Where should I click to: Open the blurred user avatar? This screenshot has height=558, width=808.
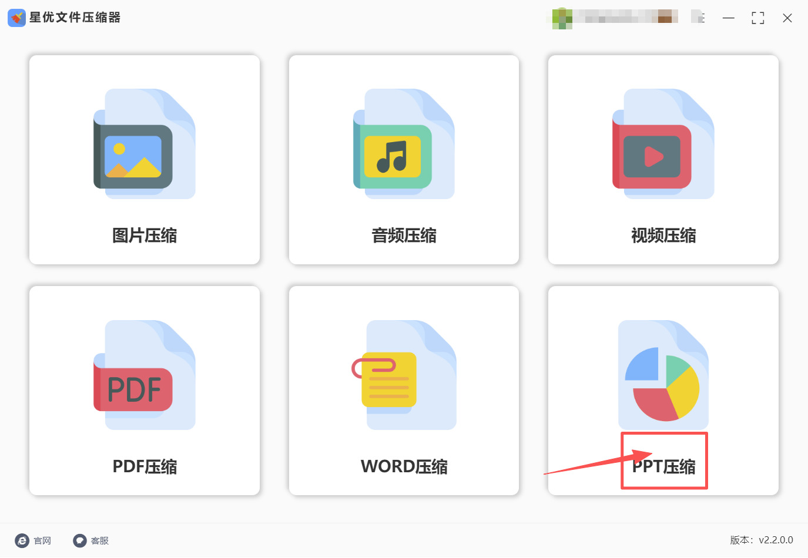click(x=562, y=18)
